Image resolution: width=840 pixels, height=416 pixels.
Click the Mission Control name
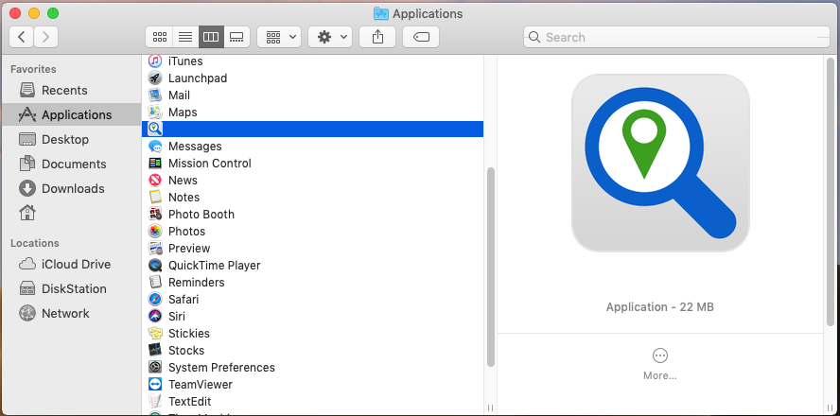point(209,164)
